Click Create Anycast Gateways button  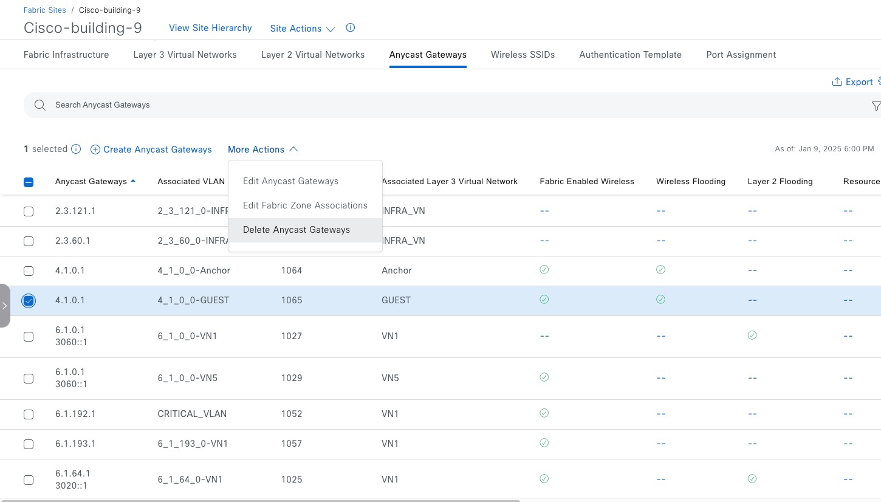click(151, 150)
